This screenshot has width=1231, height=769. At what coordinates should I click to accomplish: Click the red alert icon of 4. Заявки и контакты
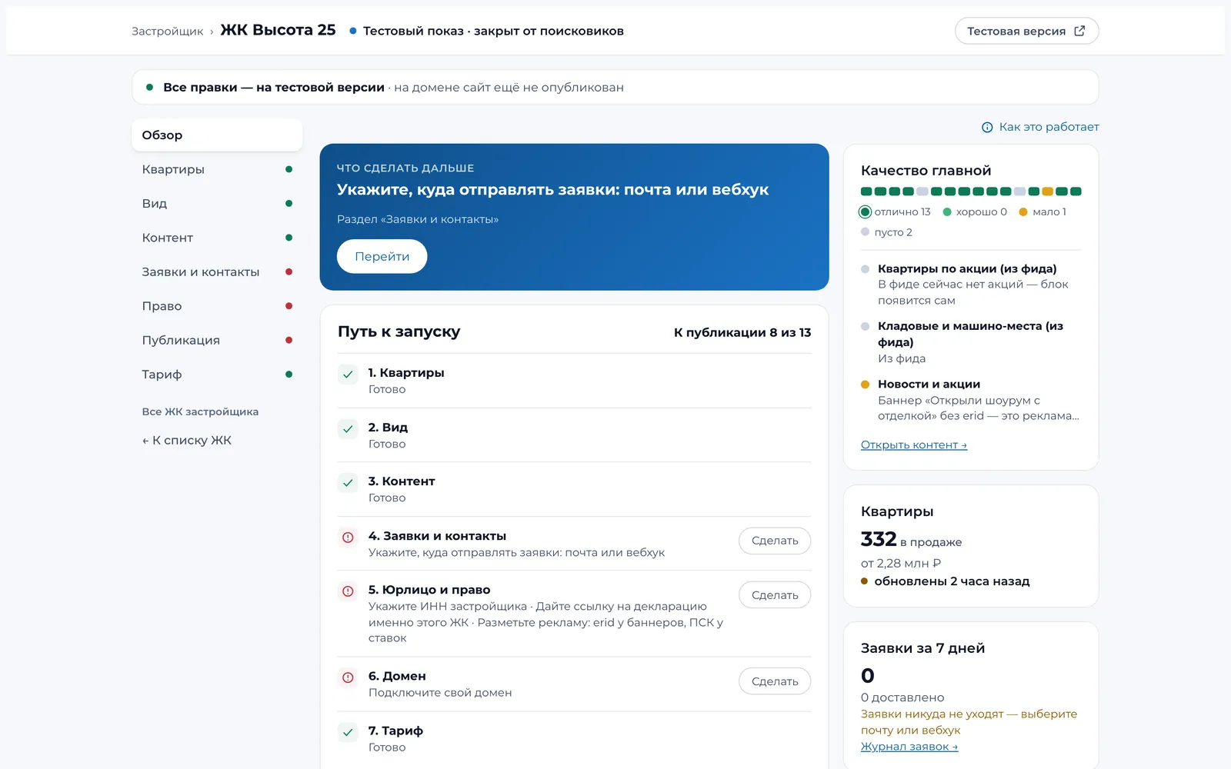(x=348, y=538)
